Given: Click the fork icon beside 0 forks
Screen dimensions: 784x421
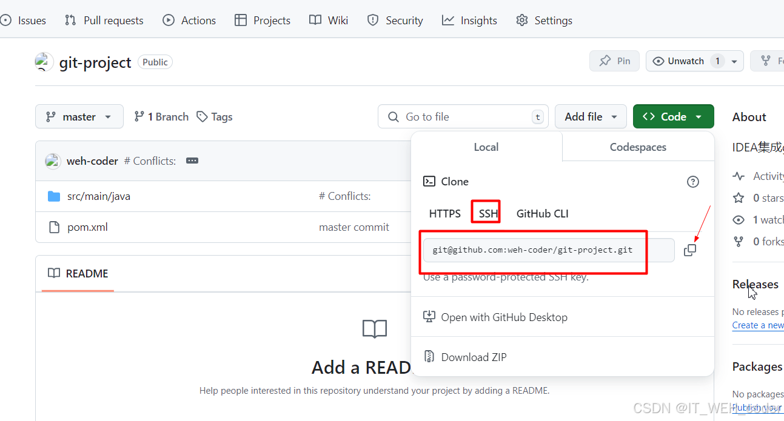Looking at the screenshot, I should [739, 242].
